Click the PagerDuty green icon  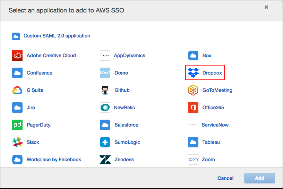(17, 125)
